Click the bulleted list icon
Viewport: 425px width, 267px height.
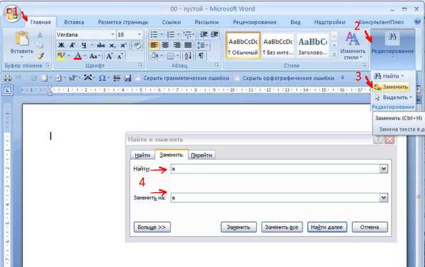(x=154, y=35)
